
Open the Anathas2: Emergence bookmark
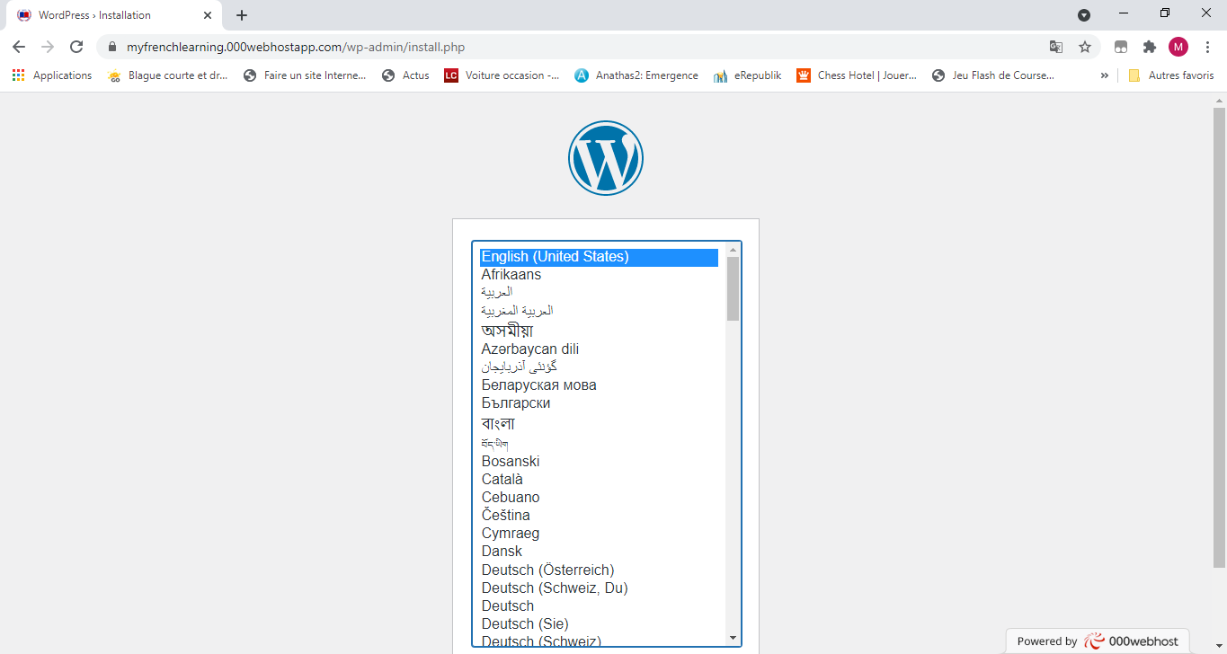click(x=636, y=75)
